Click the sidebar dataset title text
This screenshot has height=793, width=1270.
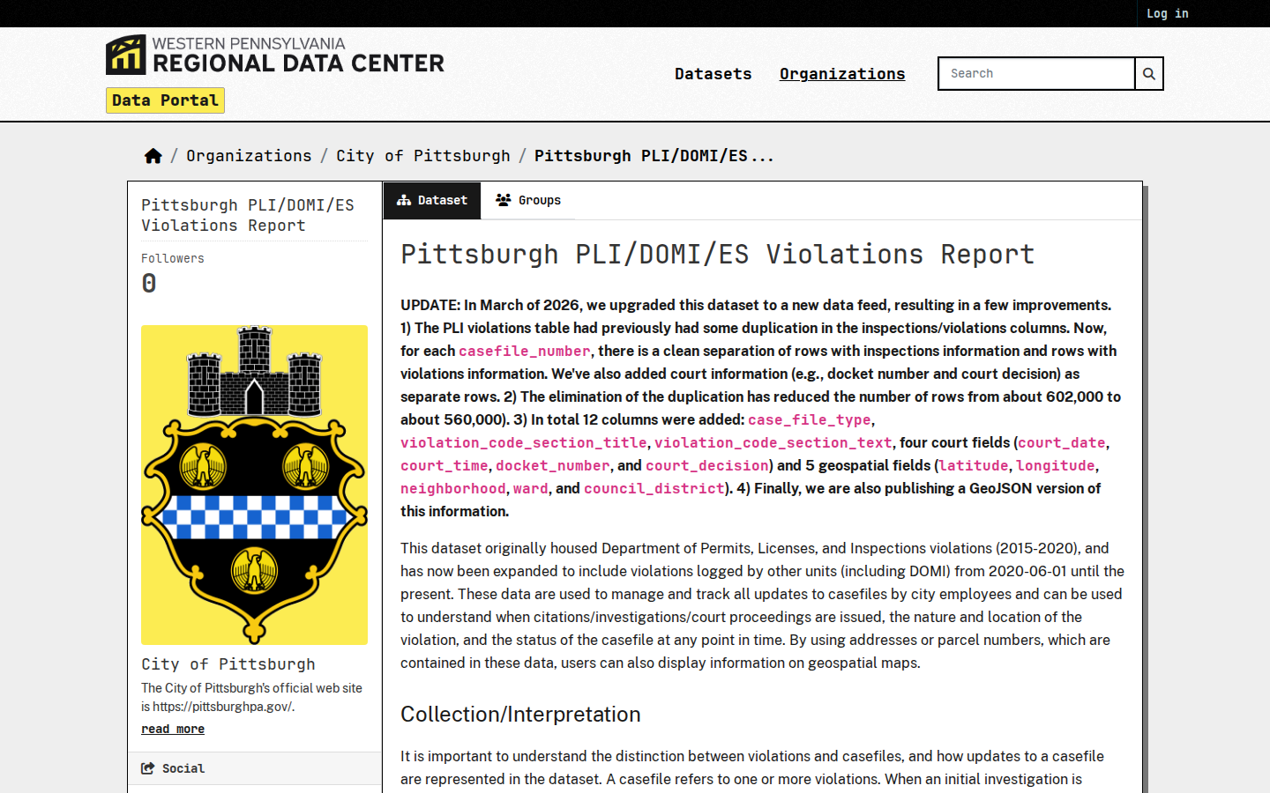pyautogui.click(x=248, y=215)
